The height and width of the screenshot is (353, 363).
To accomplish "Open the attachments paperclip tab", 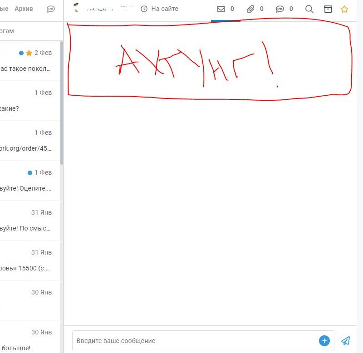I will coord(255,9).
